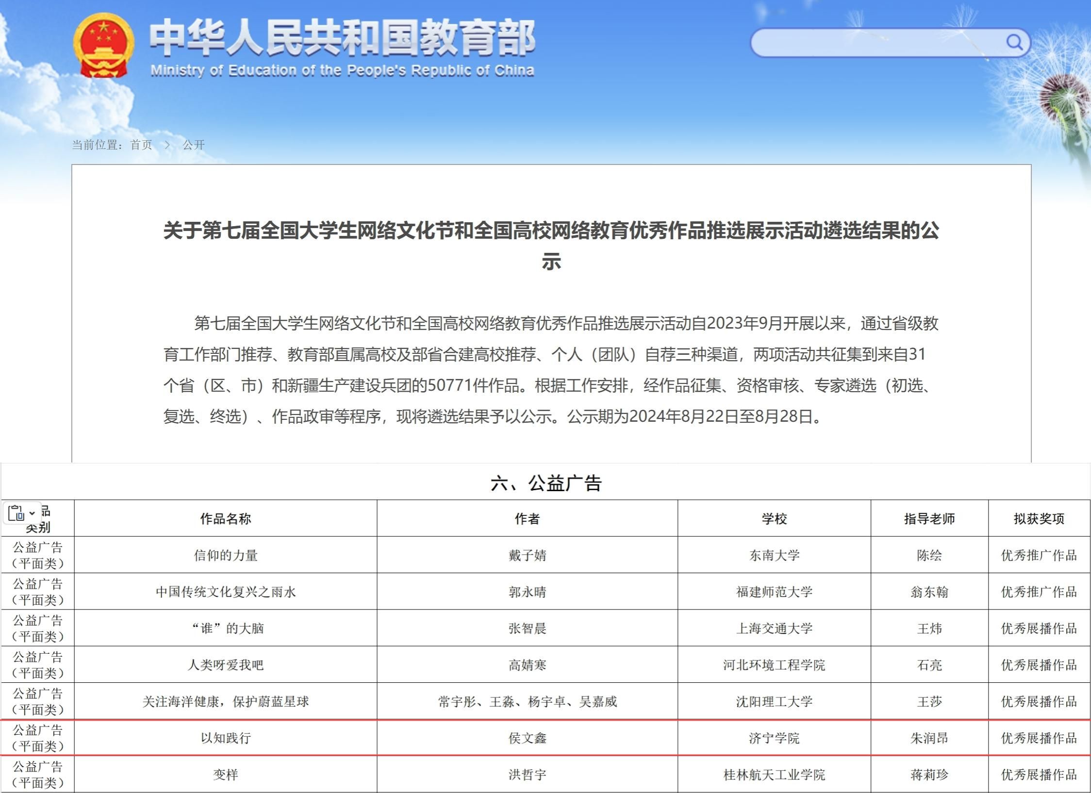This screenshot has width=1091, height=793.
Task: Click the 作品名称 column header
Action: coord(226,519)
